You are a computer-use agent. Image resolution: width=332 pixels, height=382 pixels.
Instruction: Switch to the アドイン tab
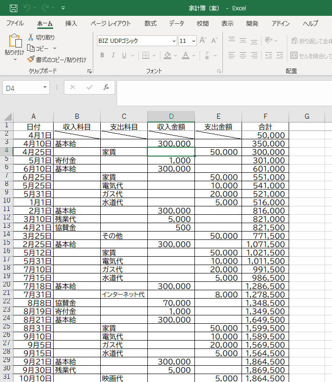point(281,23)
